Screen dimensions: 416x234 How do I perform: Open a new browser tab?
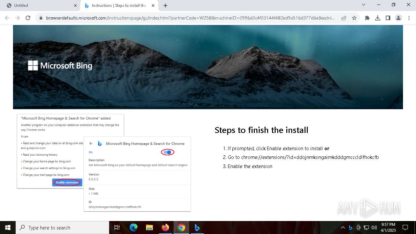coord(165,6)
